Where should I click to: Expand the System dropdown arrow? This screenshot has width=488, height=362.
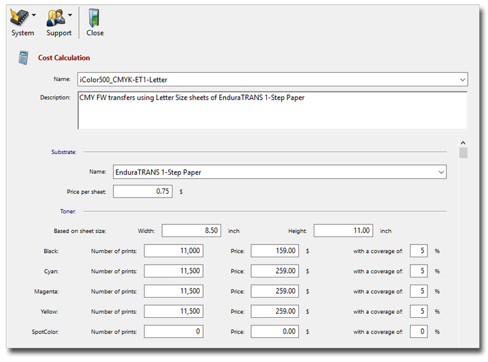click(x=34, y=14)
